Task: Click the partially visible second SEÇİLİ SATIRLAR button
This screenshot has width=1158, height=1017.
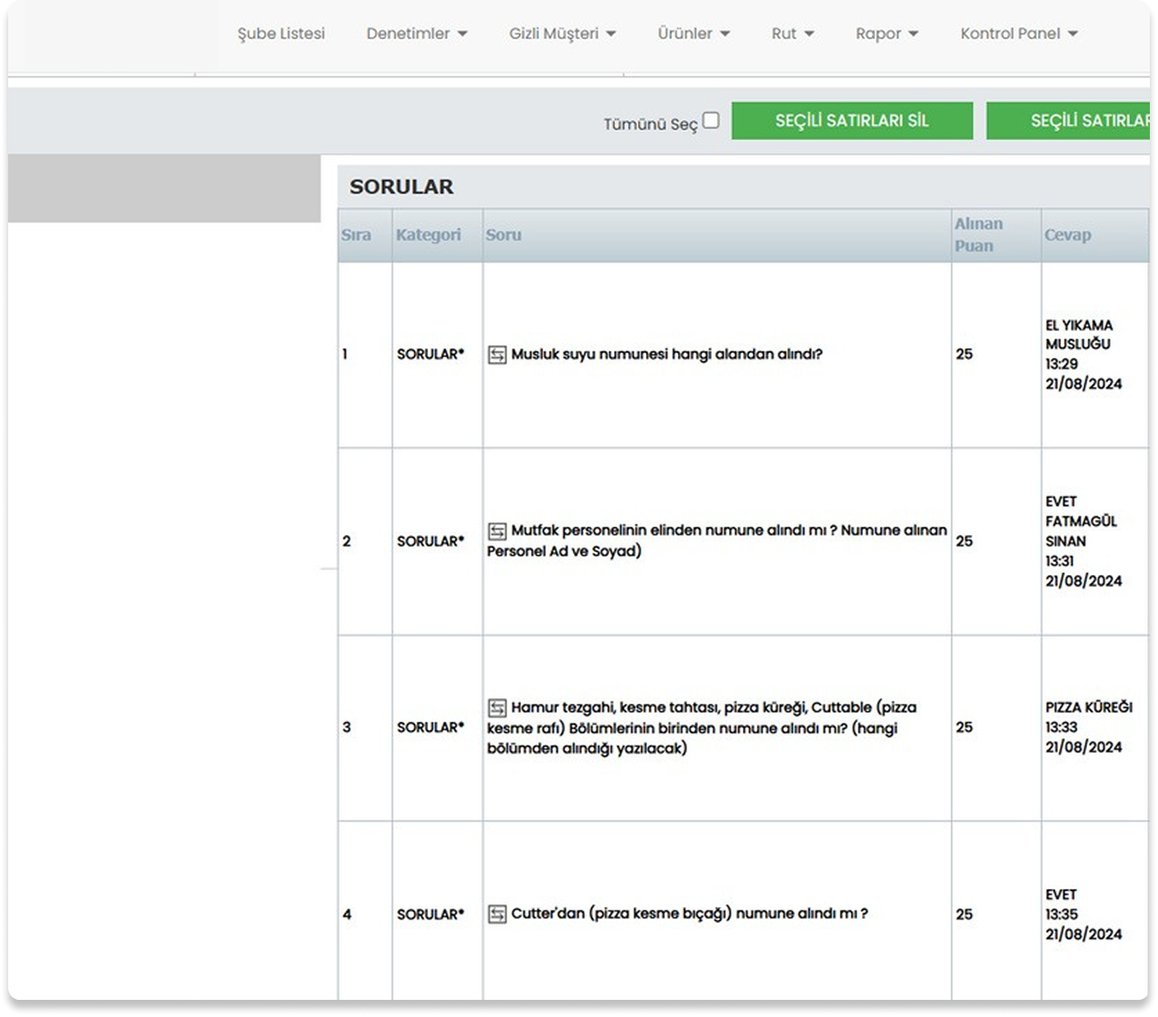Action: [x=1068, y=121]
